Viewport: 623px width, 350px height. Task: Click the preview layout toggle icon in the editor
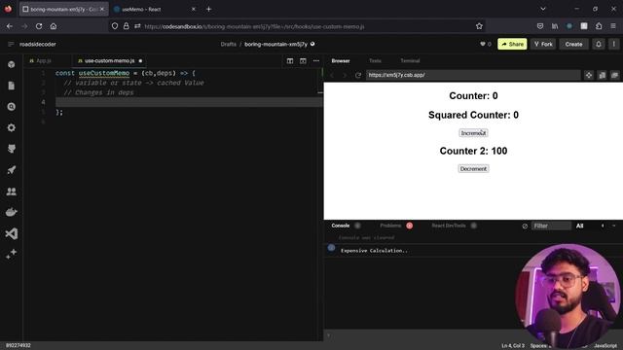[303, 60]
